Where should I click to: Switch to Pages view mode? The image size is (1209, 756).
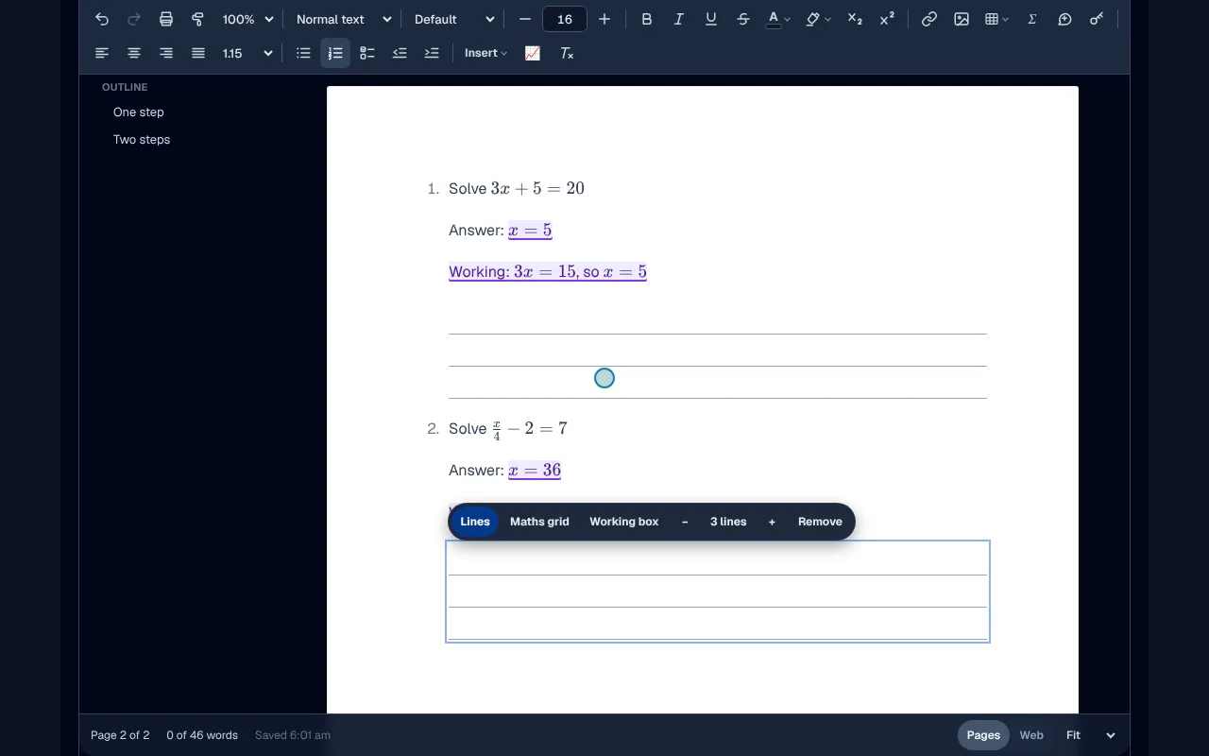983,735
